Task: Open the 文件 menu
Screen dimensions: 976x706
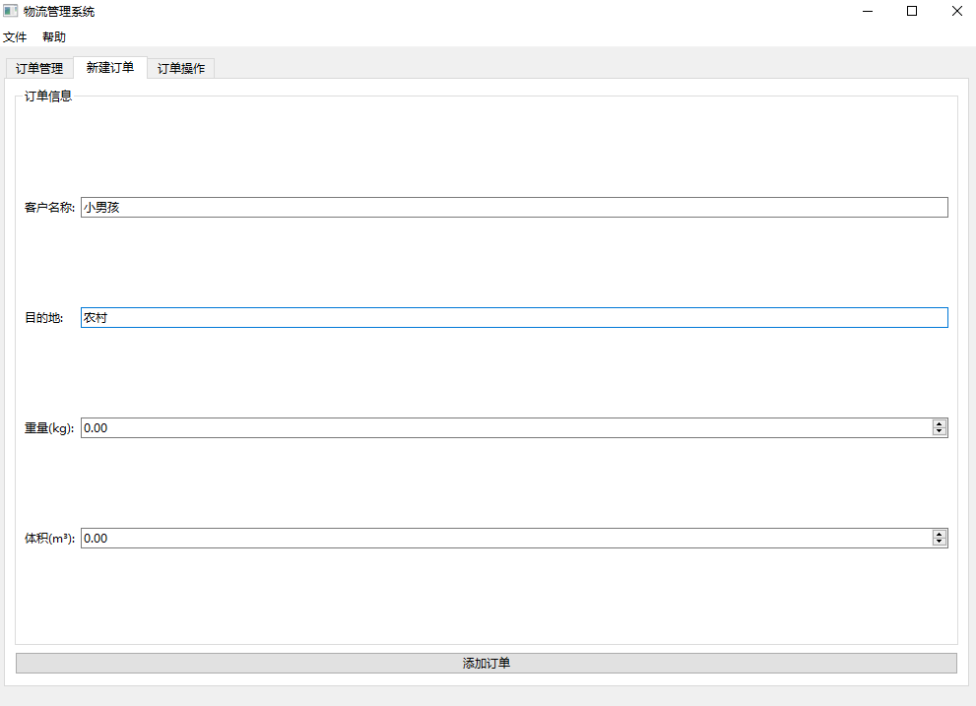Action: 15,37
